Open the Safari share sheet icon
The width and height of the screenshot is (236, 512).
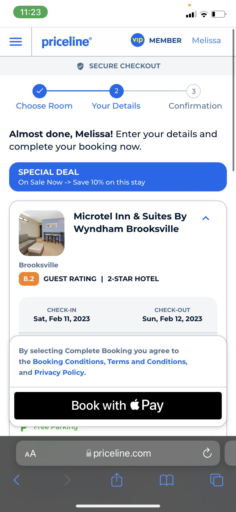coord(117,480)
